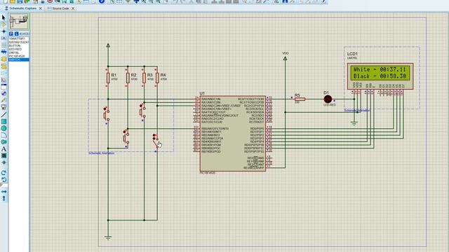Image resolution: width=449 pixels, height=252 pixels.
Task: Click the power terminal above R1
Action: point(108,45)
